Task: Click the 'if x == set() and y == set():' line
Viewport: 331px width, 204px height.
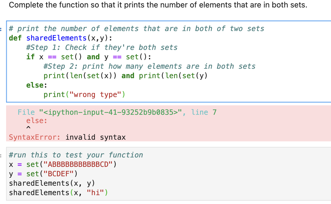Action: [89, 57]
